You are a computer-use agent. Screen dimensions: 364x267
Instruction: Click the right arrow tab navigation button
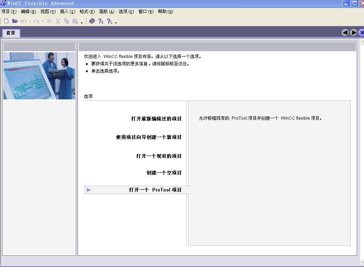[x=353, y=33]
